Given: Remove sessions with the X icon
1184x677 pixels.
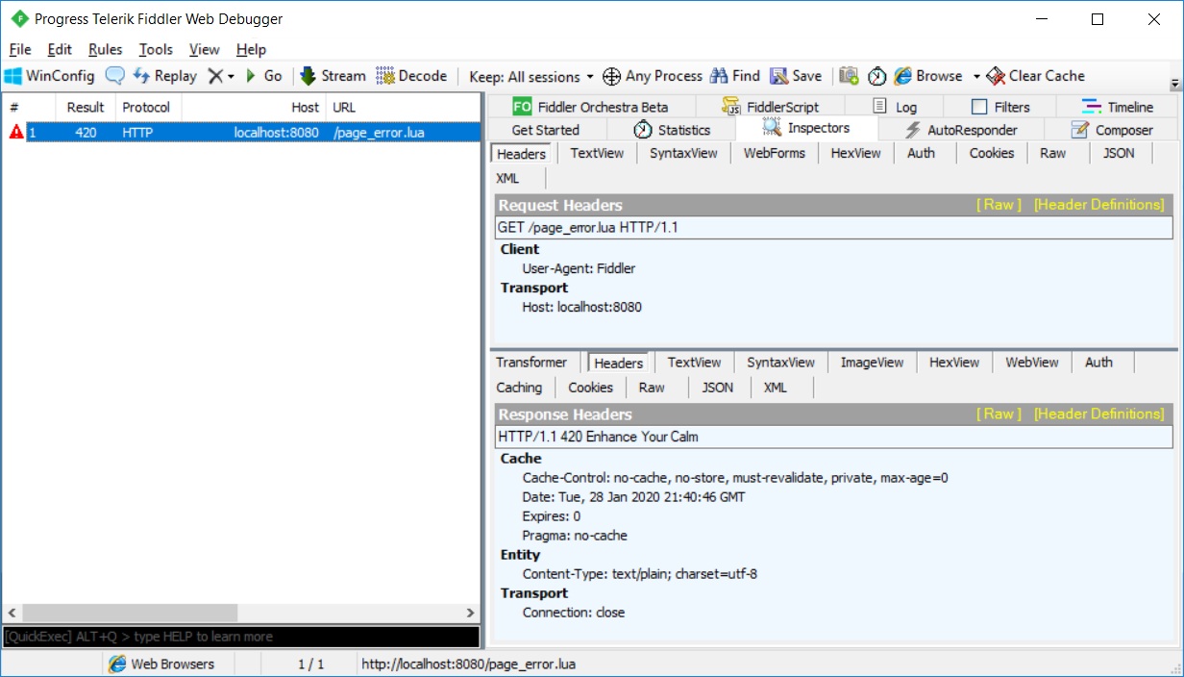Looking at the screenshot, I should pyautogui.click(x=215, y=75).
